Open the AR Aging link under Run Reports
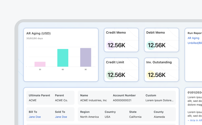 (x=193, y=38)
